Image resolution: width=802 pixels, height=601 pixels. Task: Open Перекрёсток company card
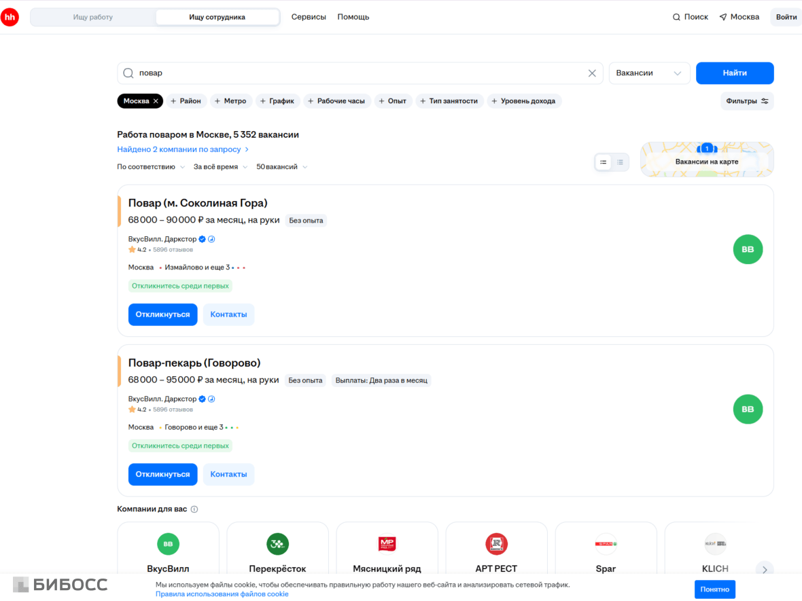(278, 549)
